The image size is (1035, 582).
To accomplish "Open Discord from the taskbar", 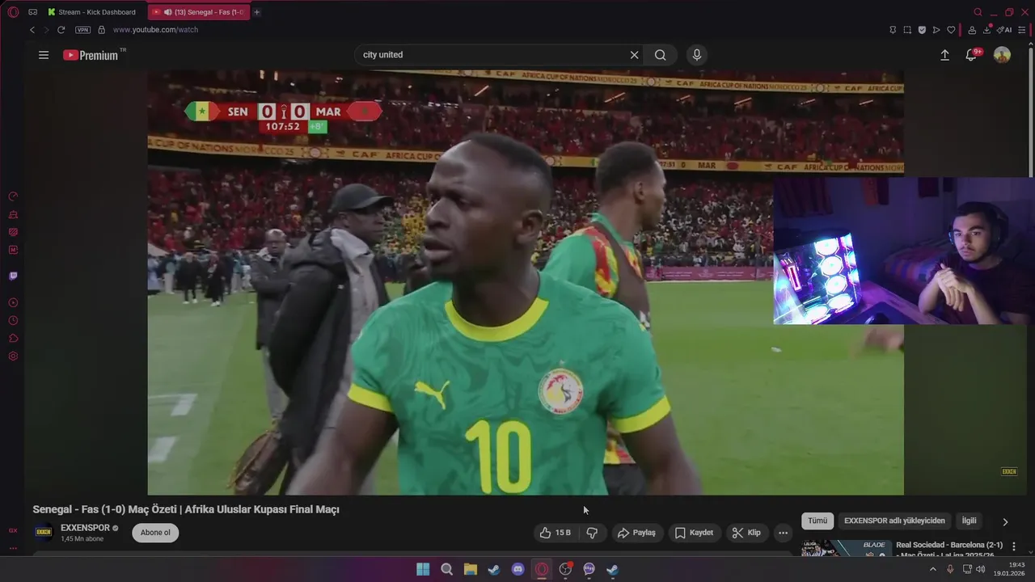I will tap(518, 569).
